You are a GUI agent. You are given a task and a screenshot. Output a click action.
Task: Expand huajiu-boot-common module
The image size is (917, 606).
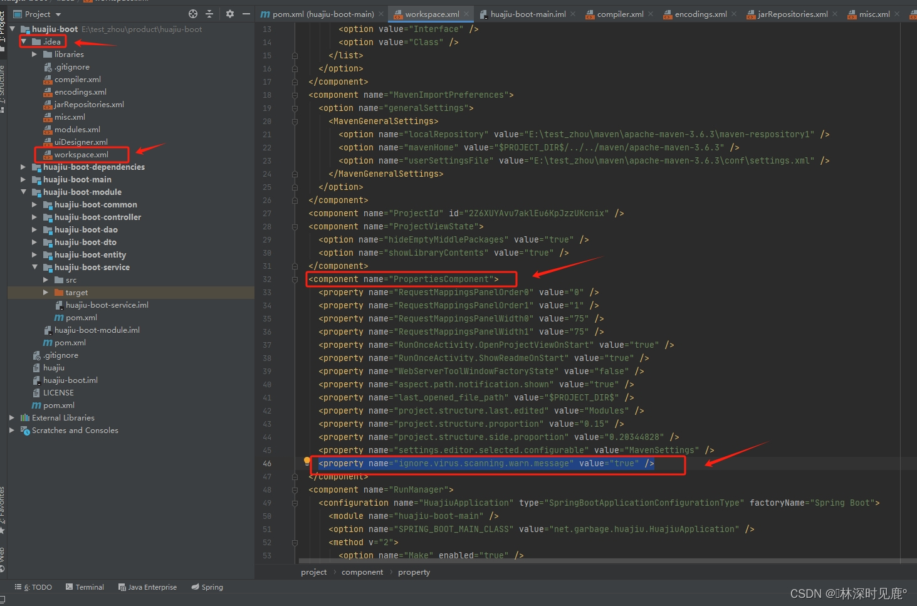pos(34,205)
